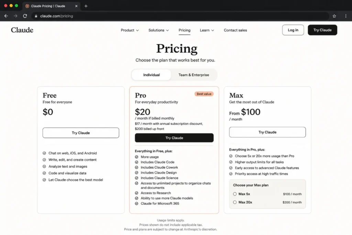
Task: Select the Claude Pricing browser tab
Action: [51, 6]
